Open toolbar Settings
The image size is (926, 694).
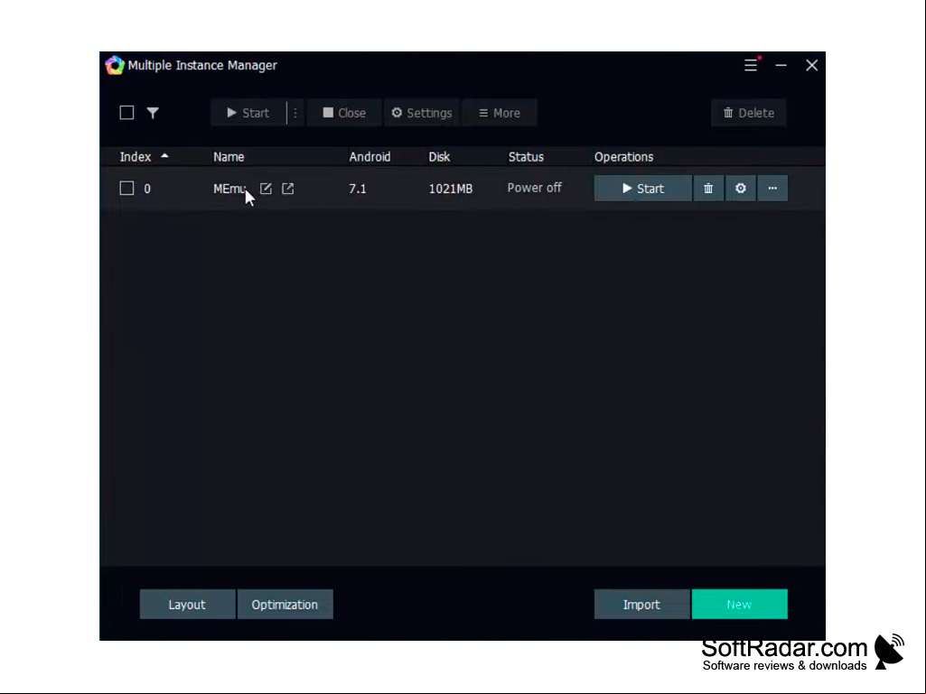[422, 113]
